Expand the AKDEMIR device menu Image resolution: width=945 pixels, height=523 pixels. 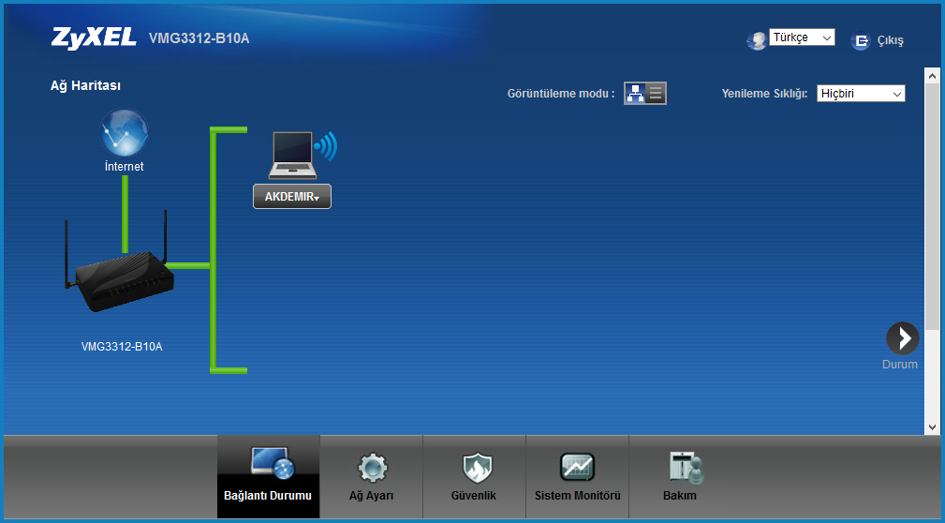pyautogui.click(x=292, y=197)
